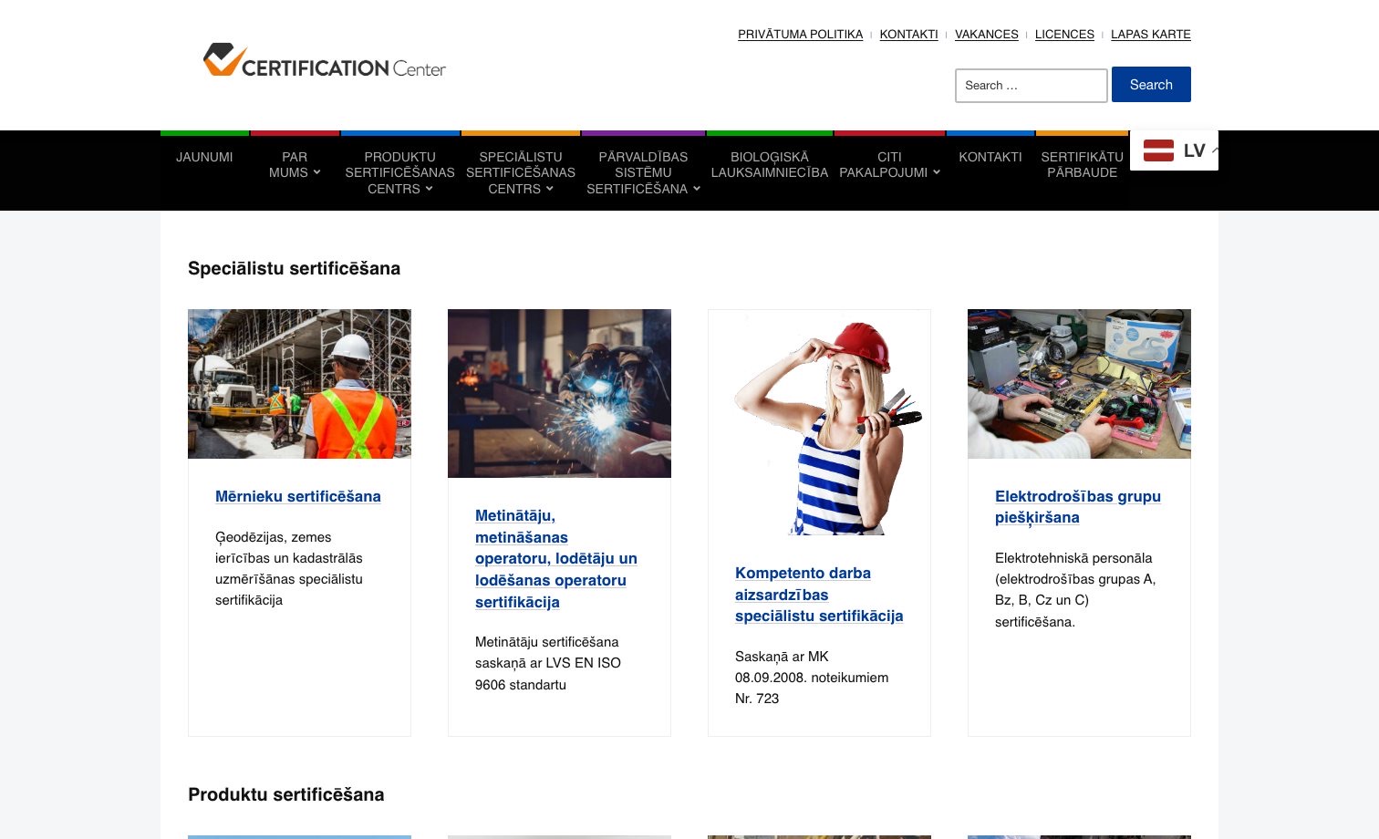Click the red helmet specialist photo
The width and height of the screenshot is (1379, 839).
[x=819, y=422]
